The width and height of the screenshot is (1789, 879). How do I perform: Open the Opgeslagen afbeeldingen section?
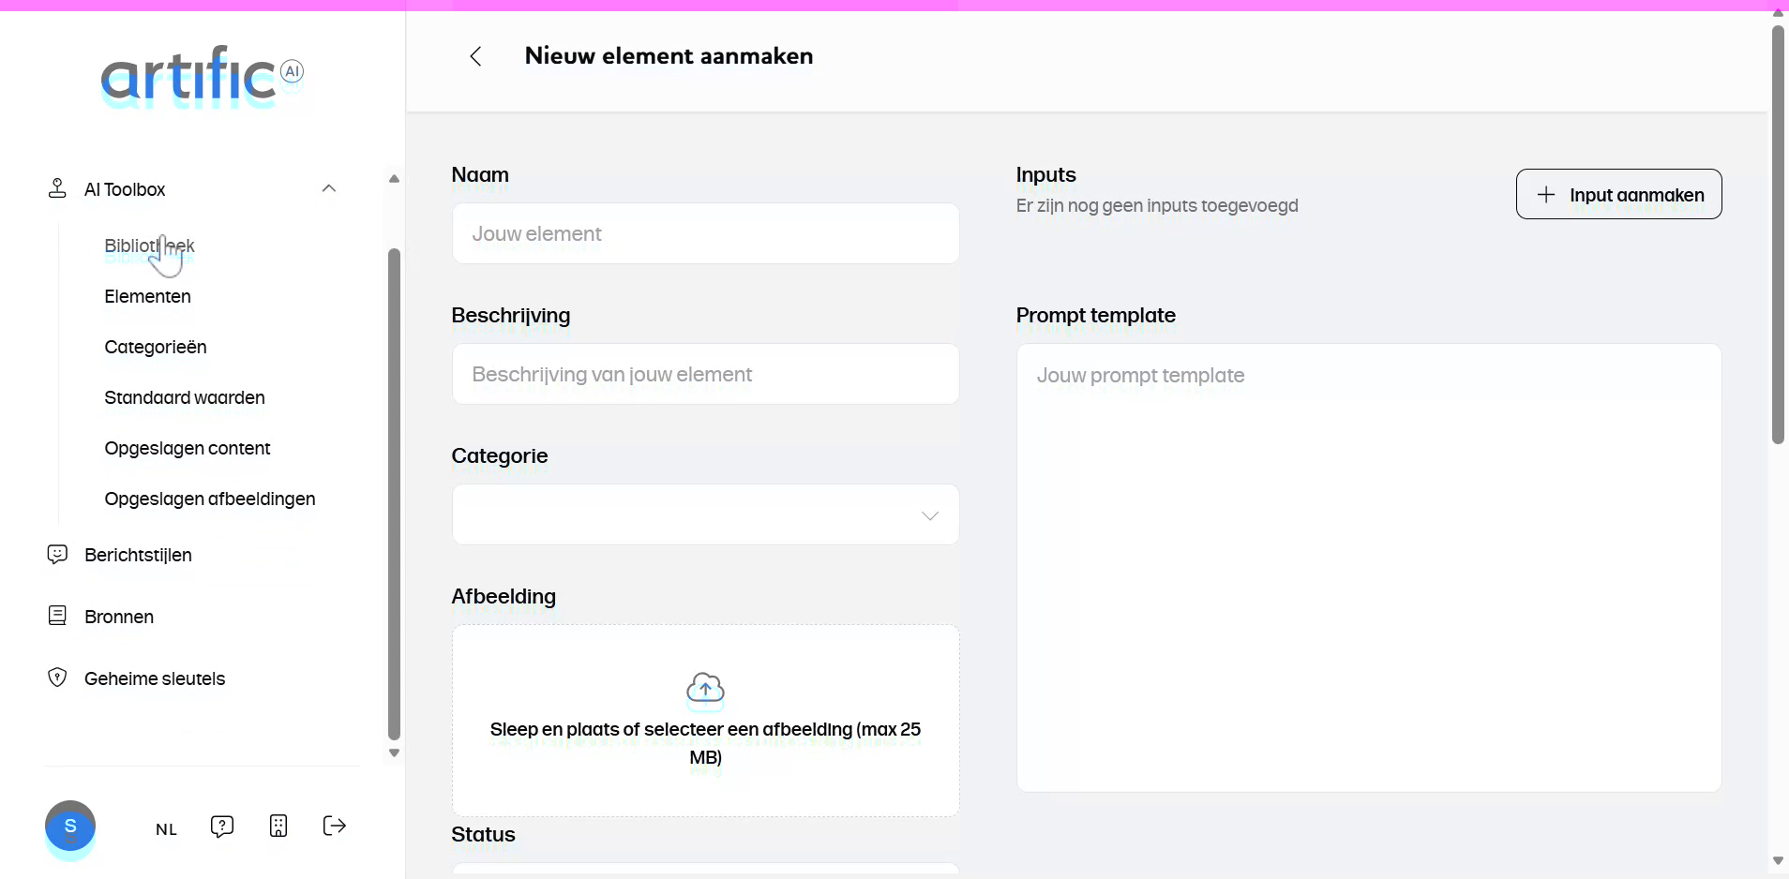coord(209,499)
